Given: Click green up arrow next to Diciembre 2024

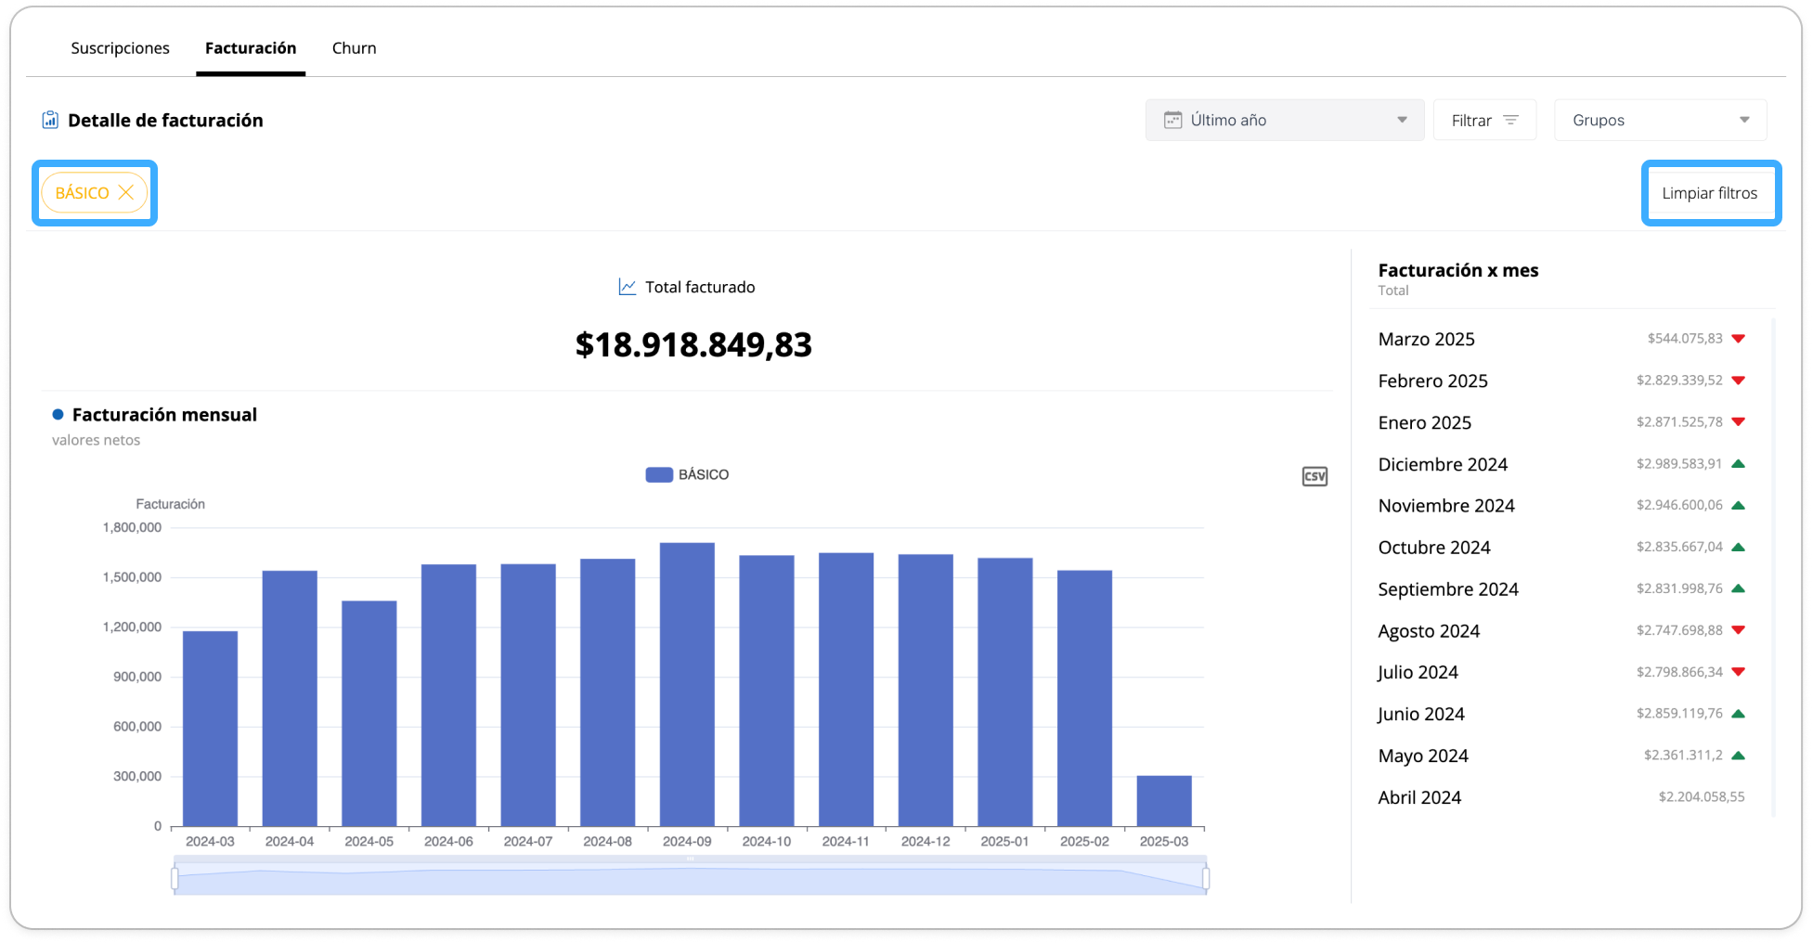Looking at the screenshot, I should (1738, 464).
